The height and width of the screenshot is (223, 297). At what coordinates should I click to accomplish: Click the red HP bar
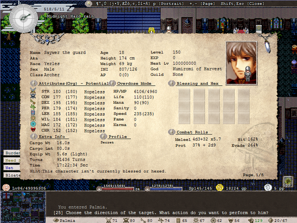(117, 189)
